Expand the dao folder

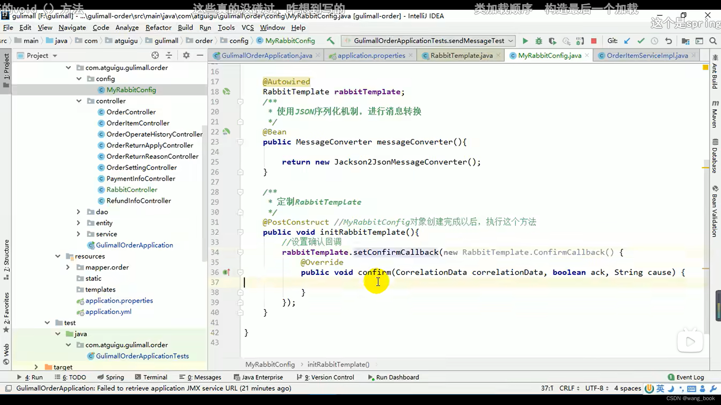coord(78,212)
